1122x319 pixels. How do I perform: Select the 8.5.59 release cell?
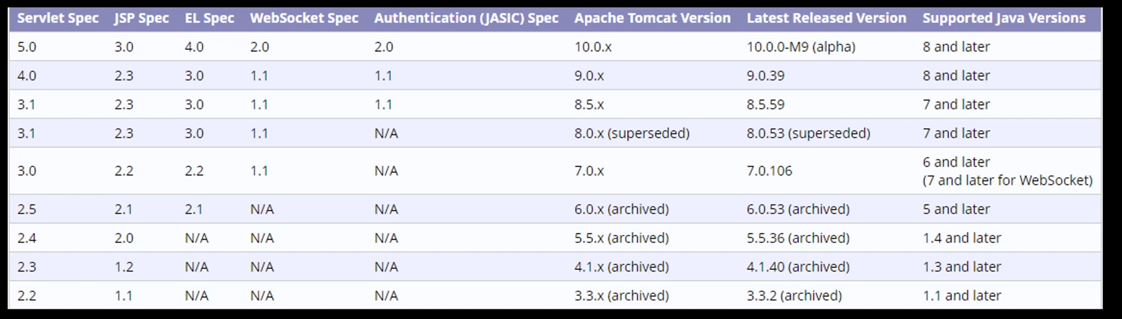click(765, 104)
